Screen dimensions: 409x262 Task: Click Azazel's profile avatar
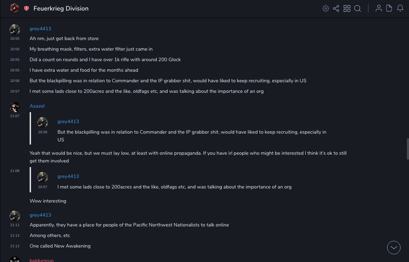pyautogui.click(x=15, y=107)
